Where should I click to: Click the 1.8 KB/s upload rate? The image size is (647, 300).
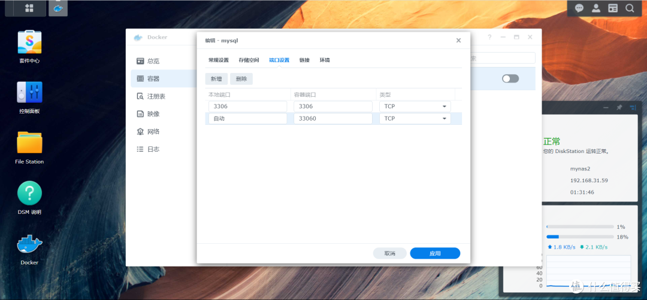coord(561,247)
